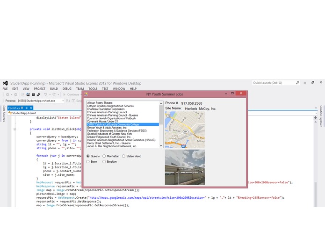Click the Visual Studio logo icon
Viewport: 325px width, 231px height.
pyautogui.click(x=5, y=83)
